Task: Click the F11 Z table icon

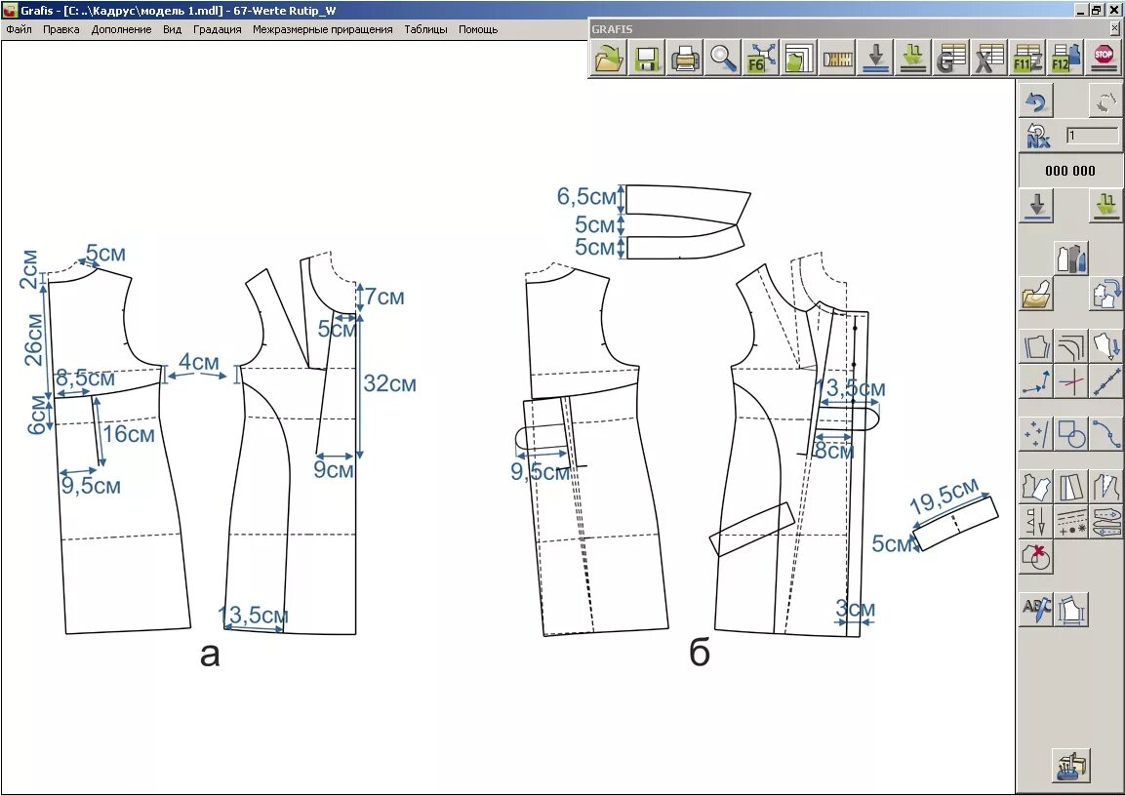Action: click(x=1027, y=58)
